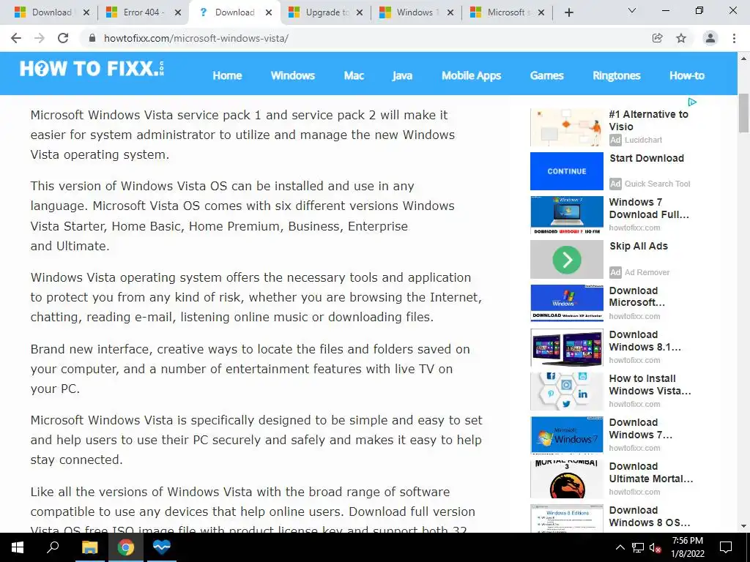Open the Windows navigation item
750x562 pixels.
pyautogui.click(x=293, y=75)
